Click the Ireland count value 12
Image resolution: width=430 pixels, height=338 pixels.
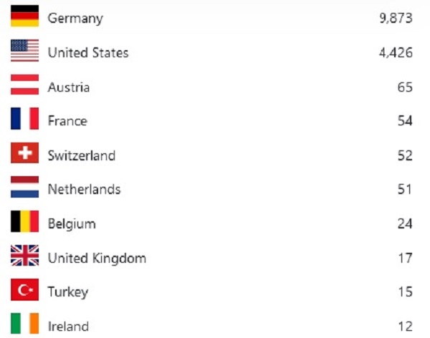click(x=406, y=327)
